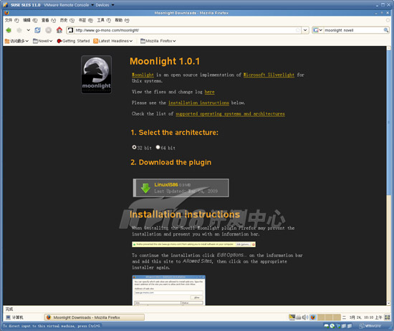Download the Linux/i586 plugin
Image resolution: width=394 pixels, height=331 pixels.
(x=181, y=188)
